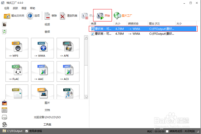This screenshot has width=201, height=134.
Task: Click the second row's 4.78M size cell
Action: tap(120, 34)
